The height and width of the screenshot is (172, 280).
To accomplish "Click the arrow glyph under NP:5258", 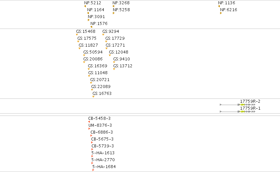I will (x=114, y=13).
